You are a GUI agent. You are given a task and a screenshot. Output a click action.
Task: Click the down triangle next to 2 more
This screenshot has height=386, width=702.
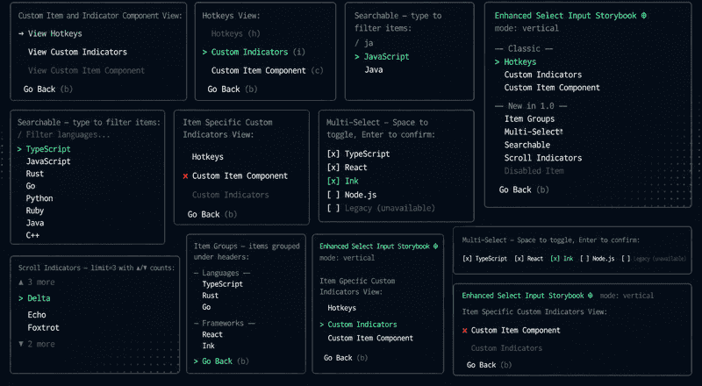pos(21,344)
